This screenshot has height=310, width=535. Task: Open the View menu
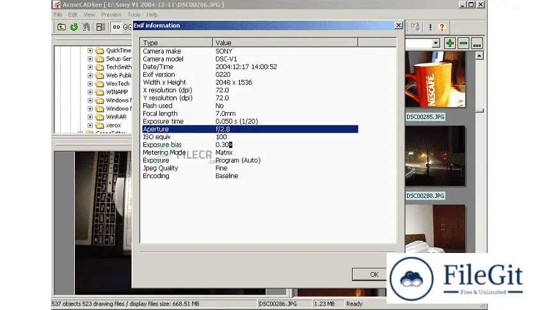pos(90,15)
